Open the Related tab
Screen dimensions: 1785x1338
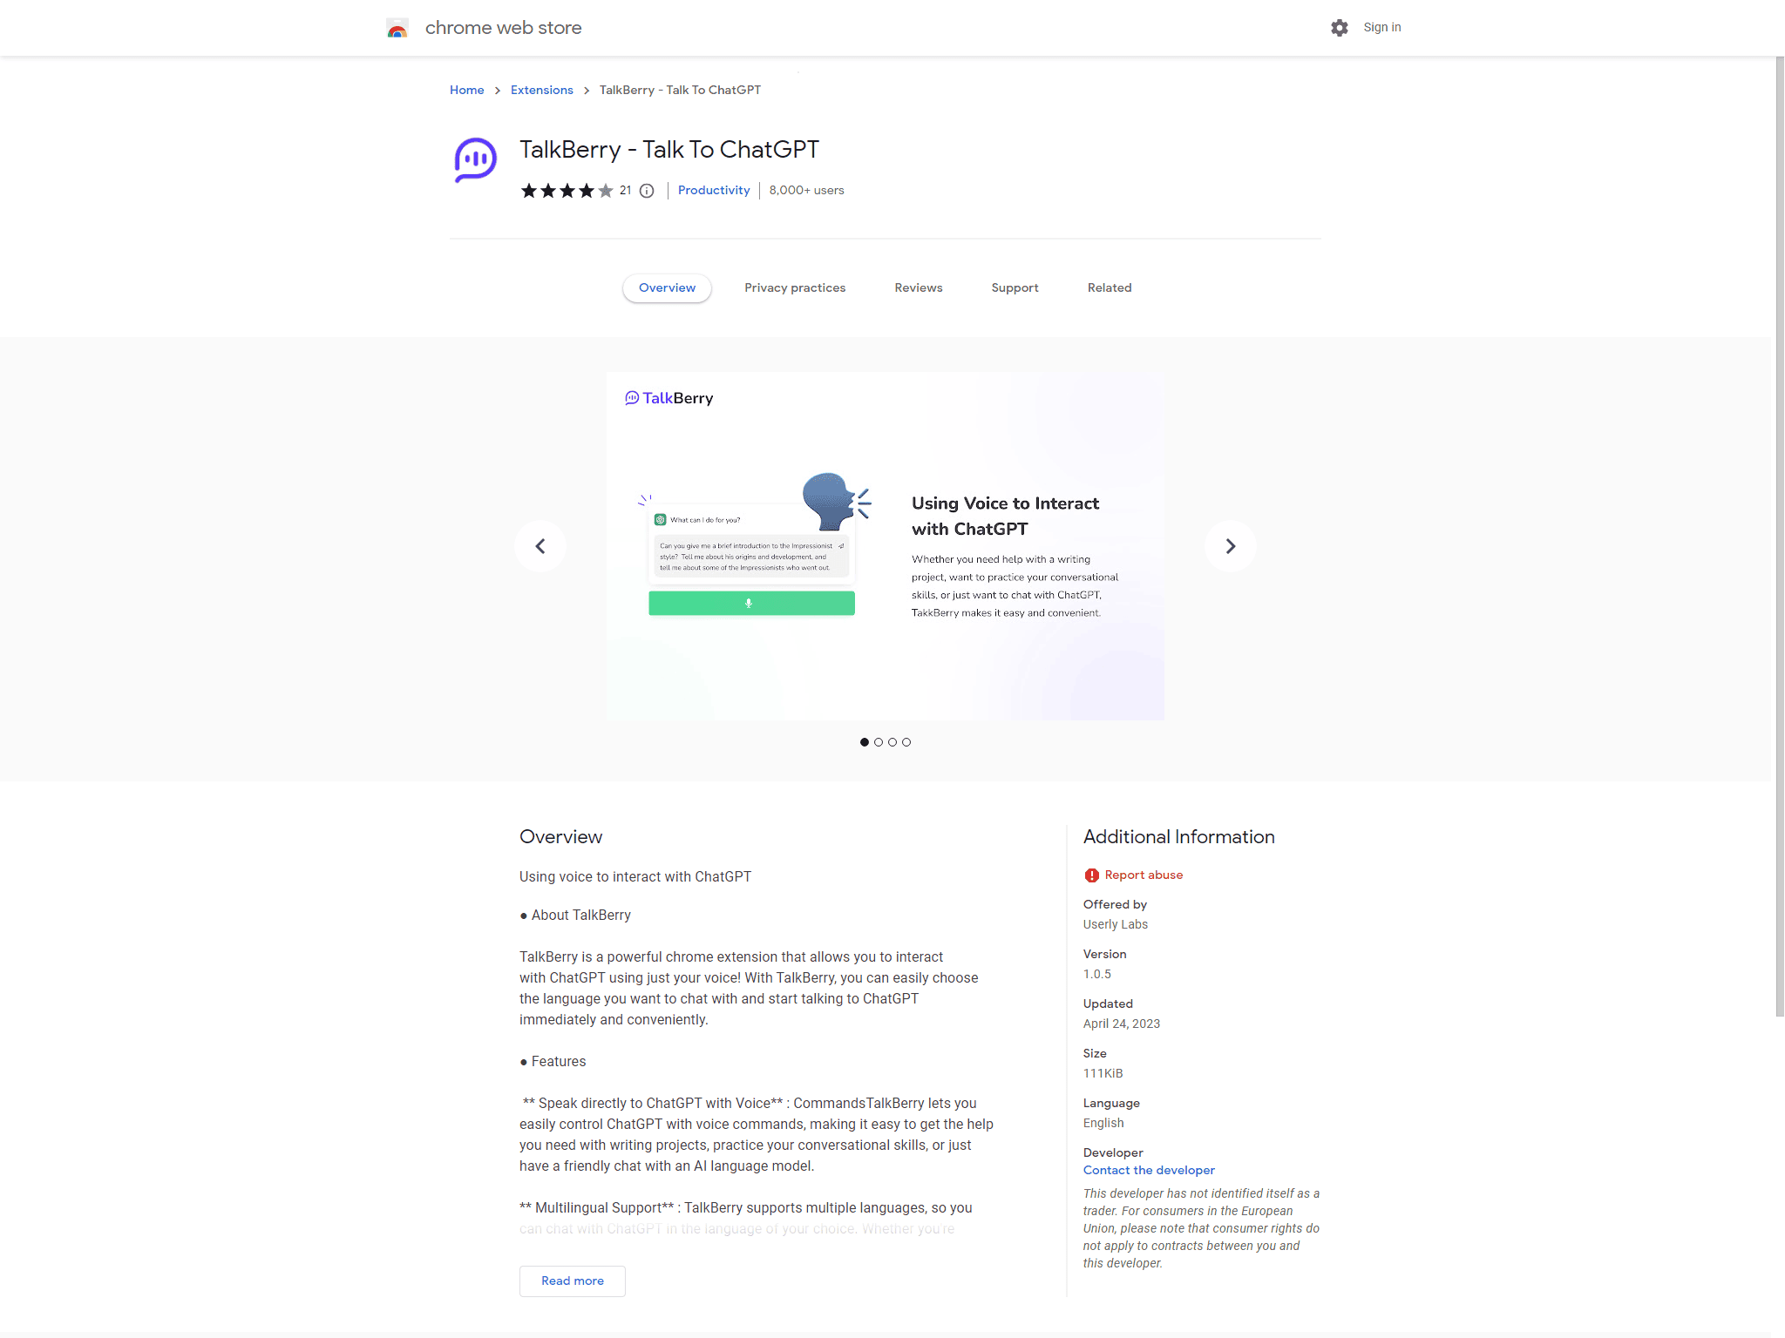click(x=1110, y=288)
